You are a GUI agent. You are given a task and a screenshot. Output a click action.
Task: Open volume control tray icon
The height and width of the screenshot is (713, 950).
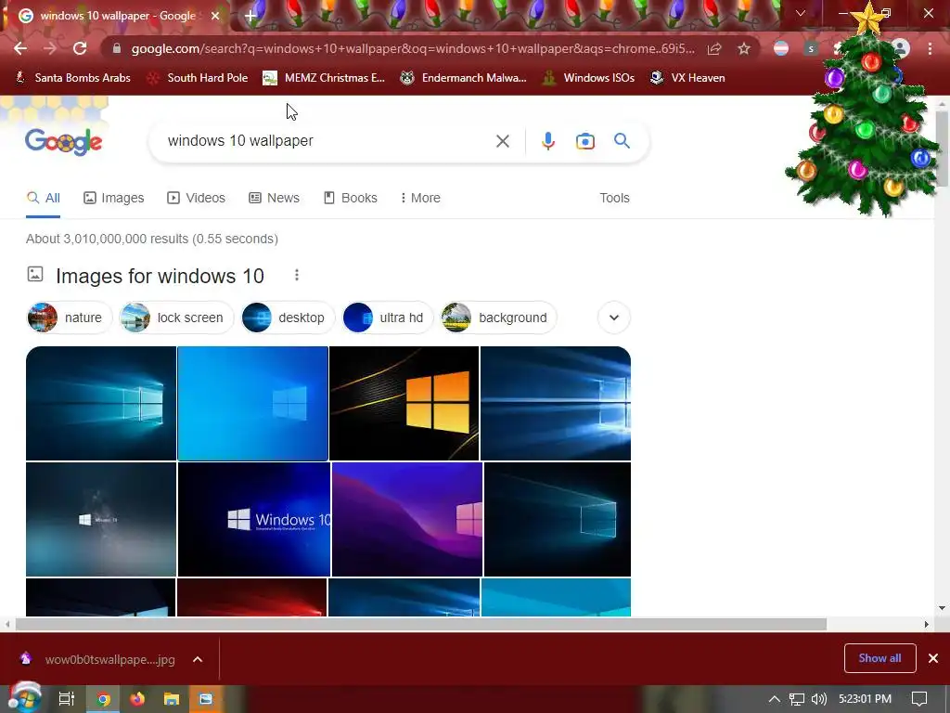tap(818, 699)
